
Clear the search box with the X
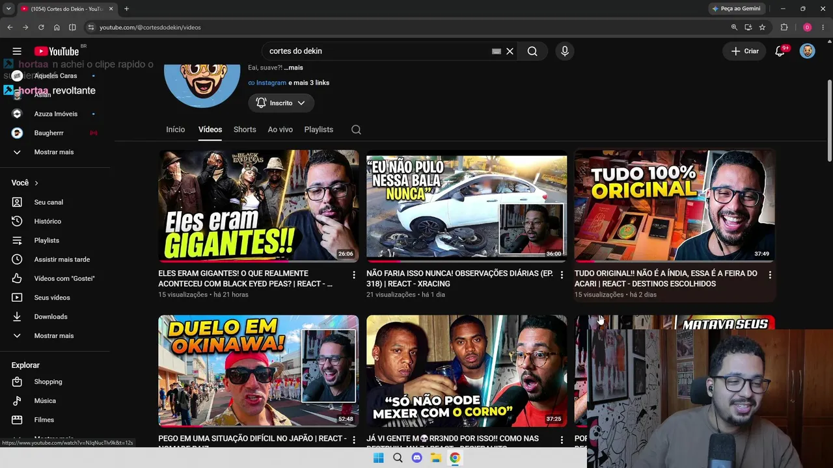coord(510,51)
